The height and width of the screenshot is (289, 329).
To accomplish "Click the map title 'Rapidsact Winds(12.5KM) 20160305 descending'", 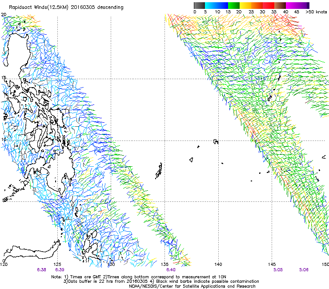I will click(66, 7).
